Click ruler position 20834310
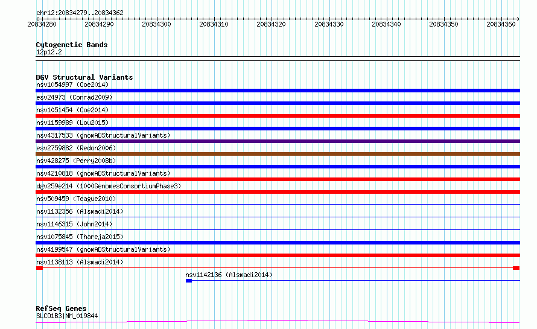The height and width of the screenshot is (329, 537). 214,24
